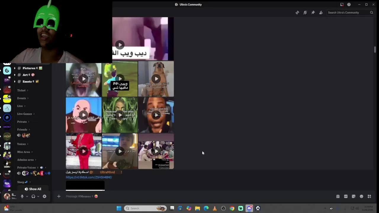
Task: Open User Settings gear icon
Action: coord(44,196)
